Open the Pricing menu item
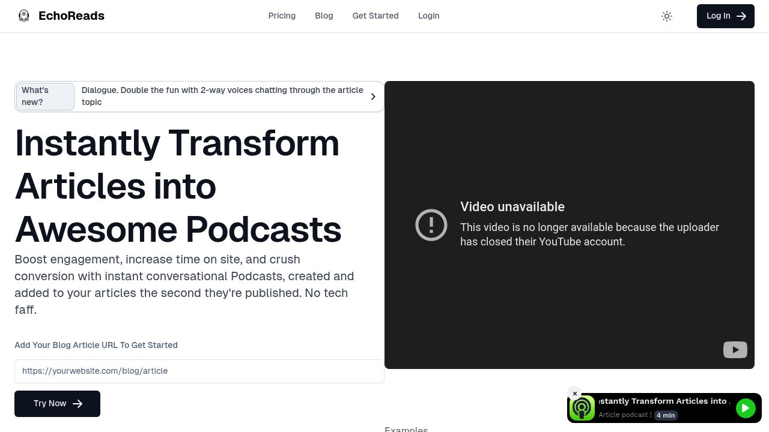 282,16
